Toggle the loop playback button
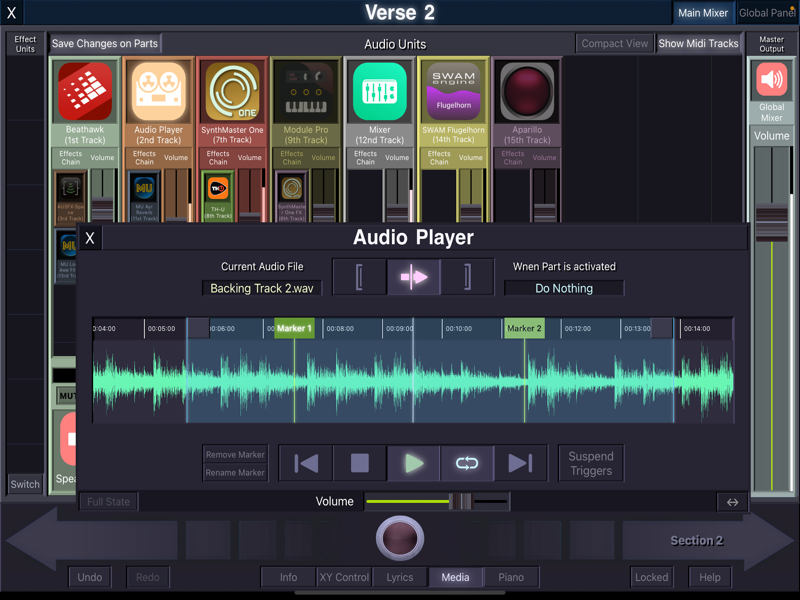The image size is (800, 600). 467,463
